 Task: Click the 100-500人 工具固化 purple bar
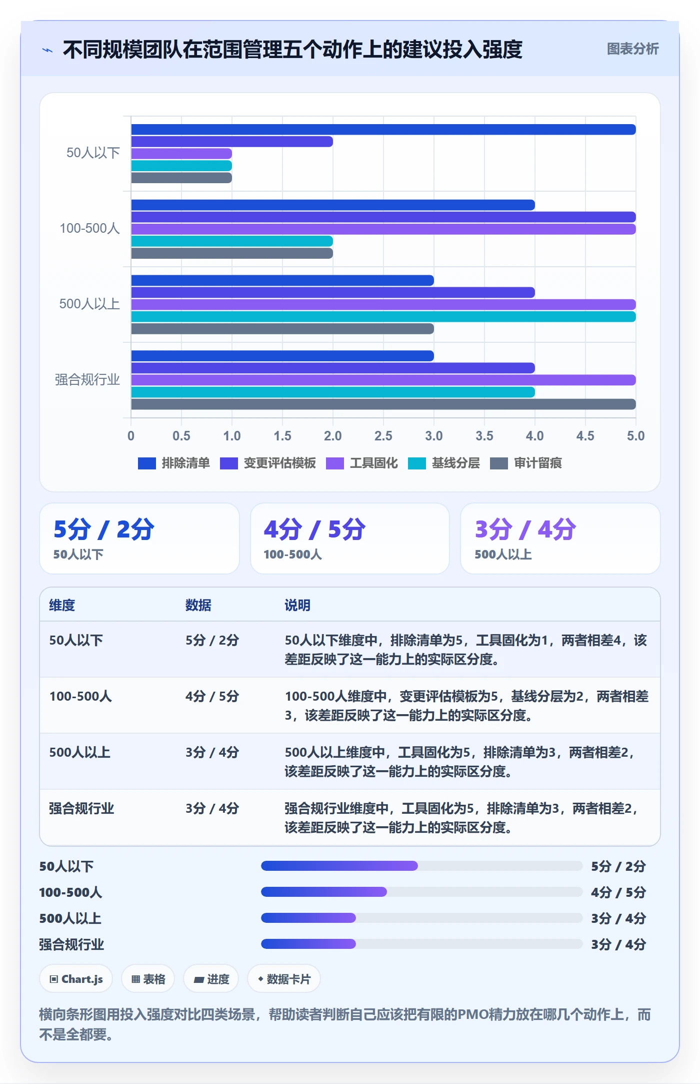[383, 229]
